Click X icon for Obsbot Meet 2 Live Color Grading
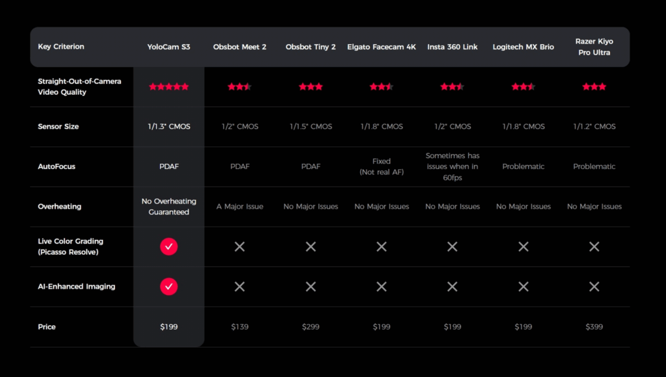 239,246
